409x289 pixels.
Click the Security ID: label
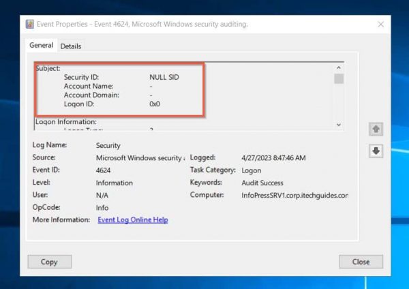(x=81, y=77)
